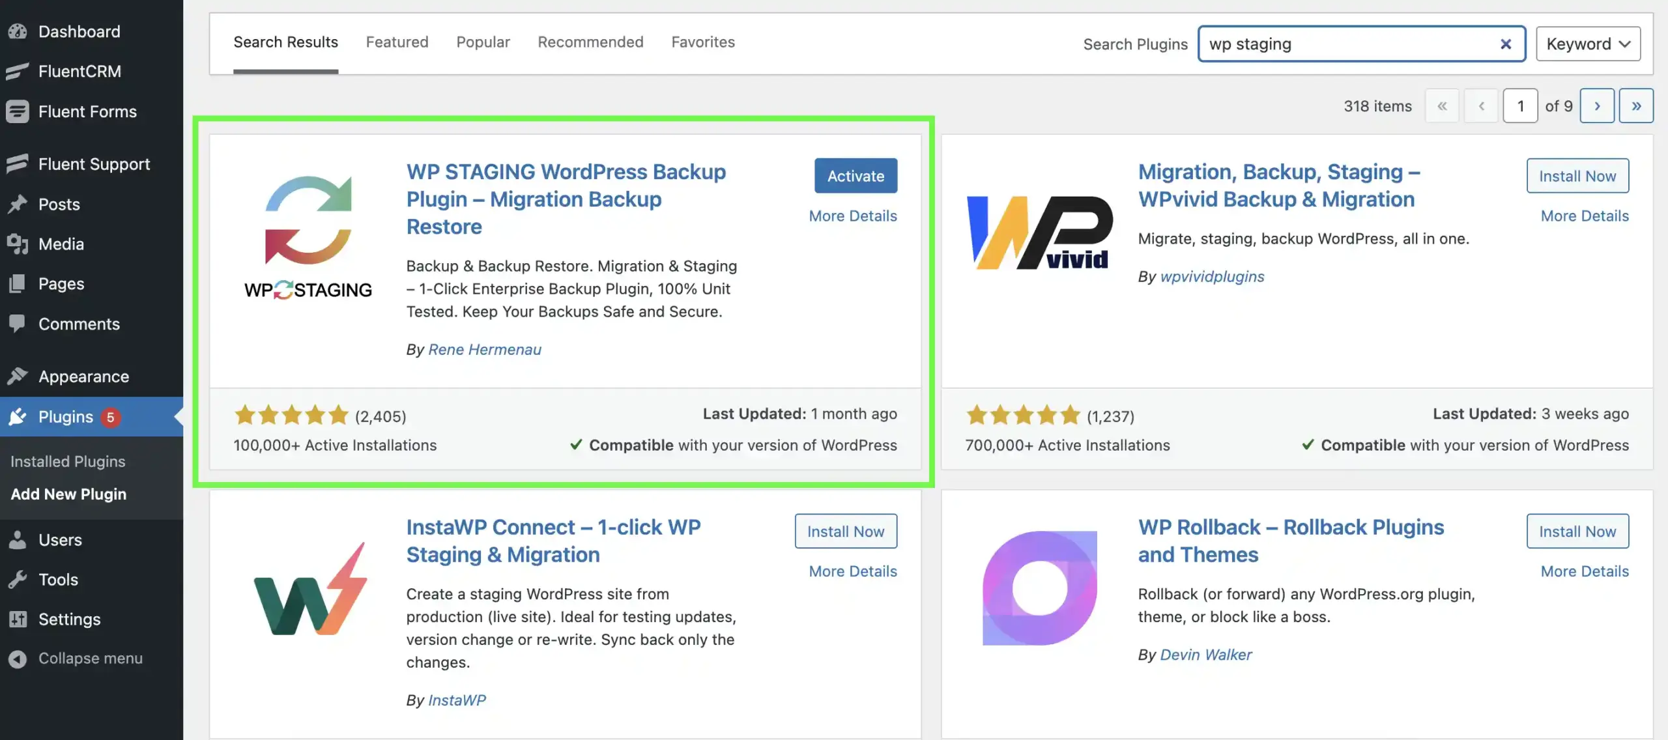
Task: Switch to the Search Results tab
Action: pos(285,42)
